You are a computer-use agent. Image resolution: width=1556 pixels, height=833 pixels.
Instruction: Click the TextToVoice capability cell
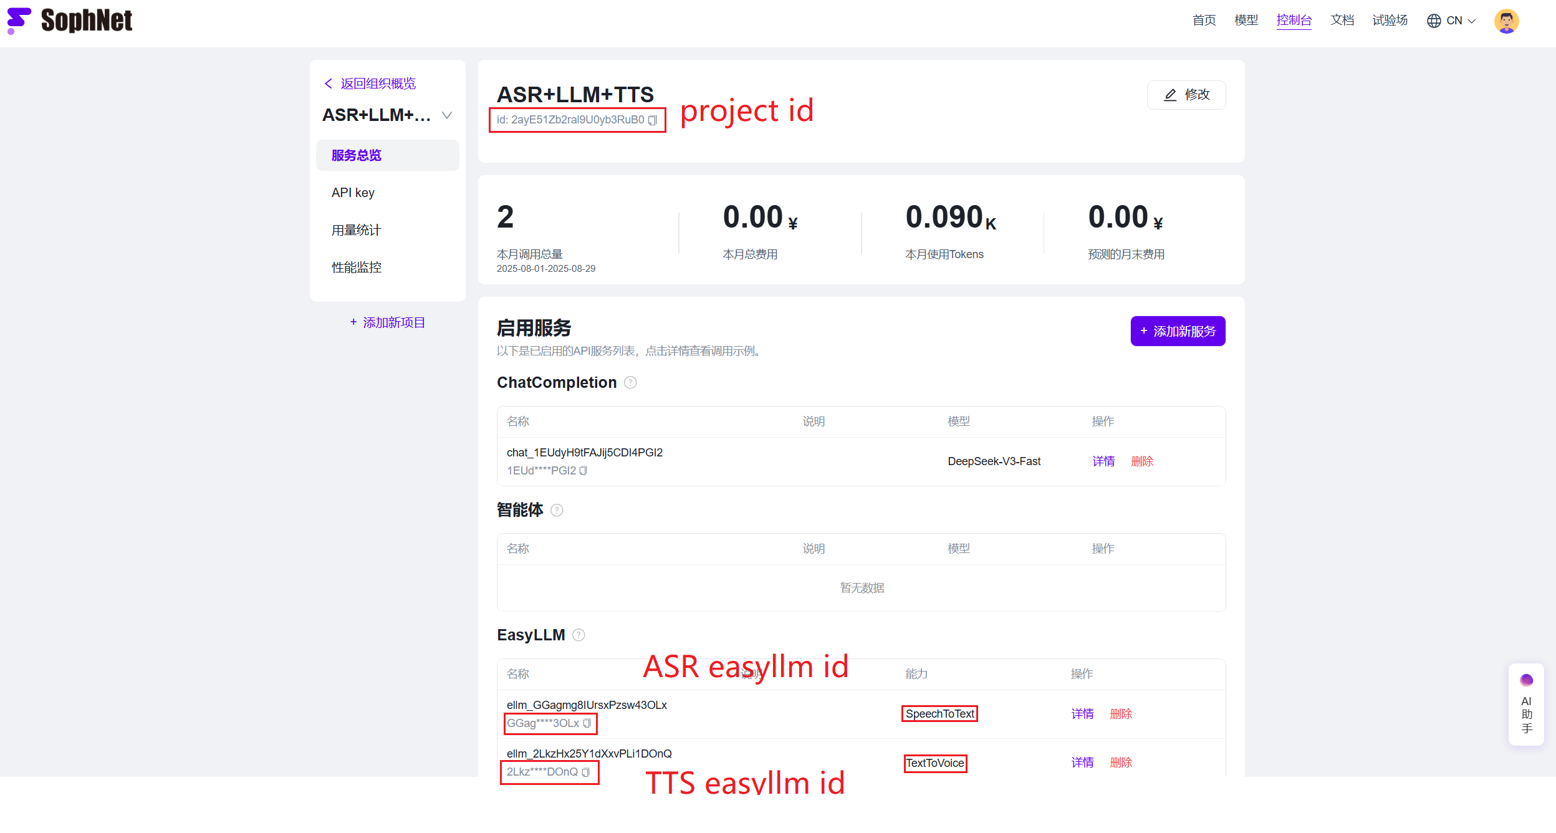pyautogui.click(x=935, y=763)
